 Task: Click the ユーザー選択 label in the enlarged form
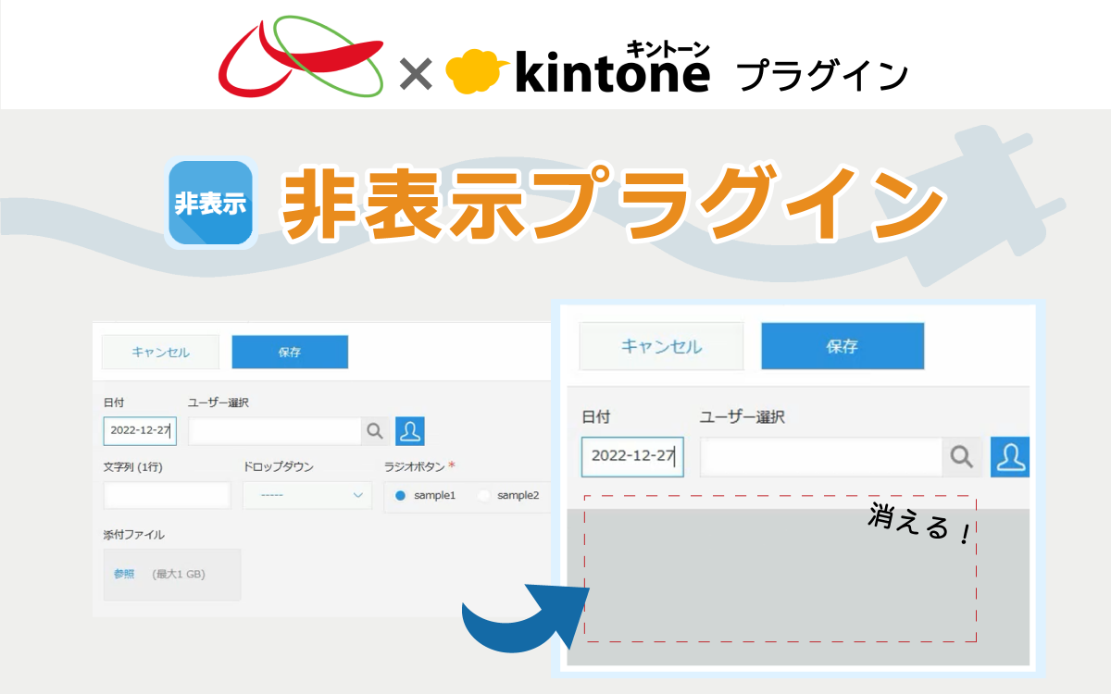tap(743, 416)
